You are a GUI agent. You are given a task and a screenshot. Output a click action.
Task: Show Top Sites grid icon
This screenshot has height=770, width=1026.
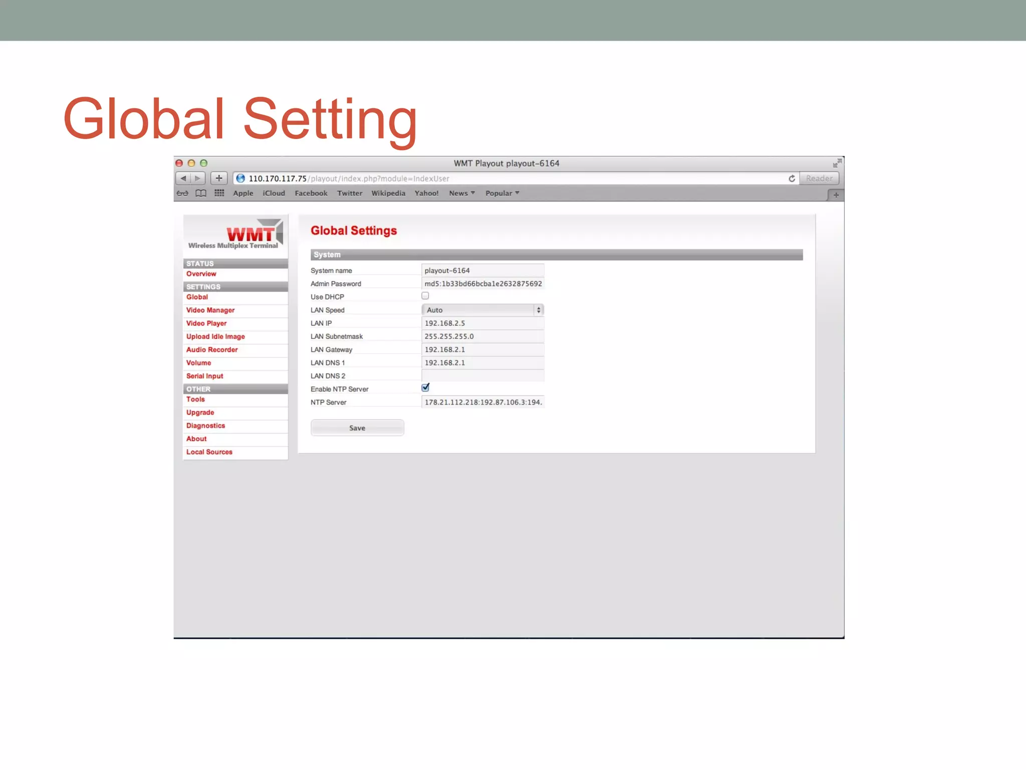[x=219, y=193]
